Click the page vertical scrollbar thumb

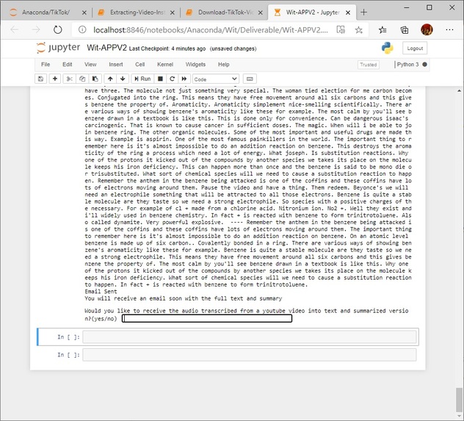(x=459, y=400)
